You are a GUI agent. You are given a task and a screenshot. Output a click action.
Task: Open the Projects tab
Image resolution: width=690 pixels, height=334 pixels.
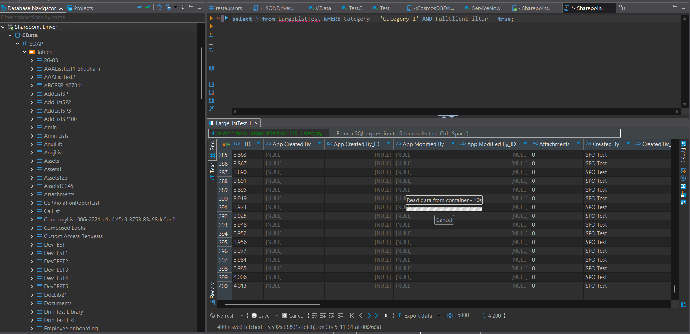click(x=83, y=8)
